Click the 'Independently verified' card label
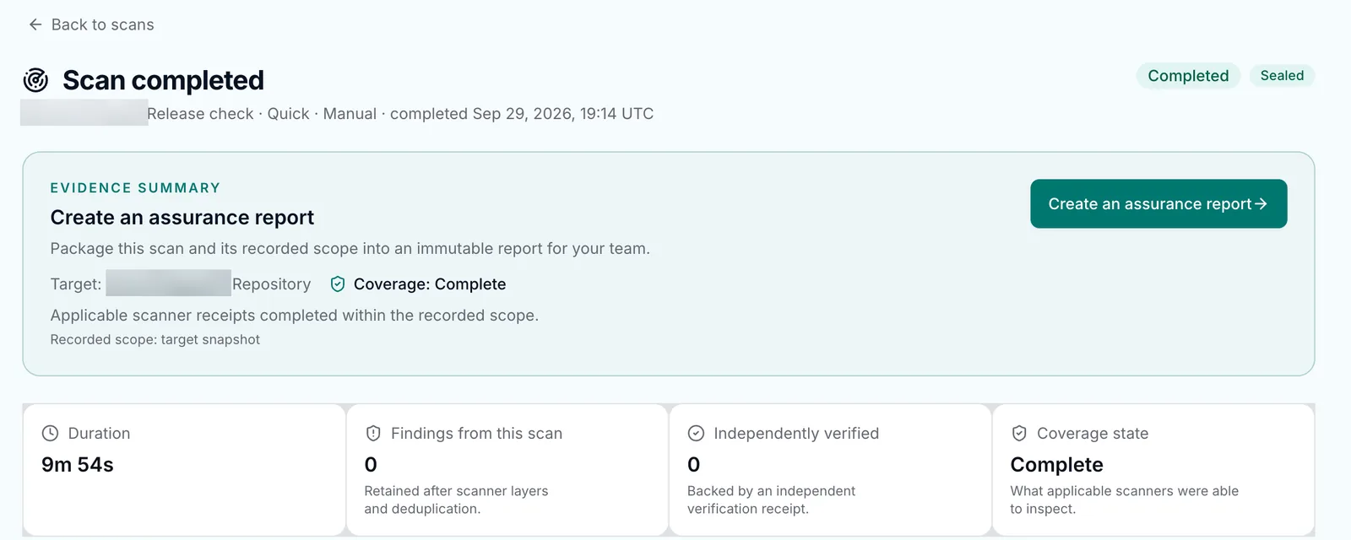Screen dimensions: 1351x540 [x=796, y=433]
